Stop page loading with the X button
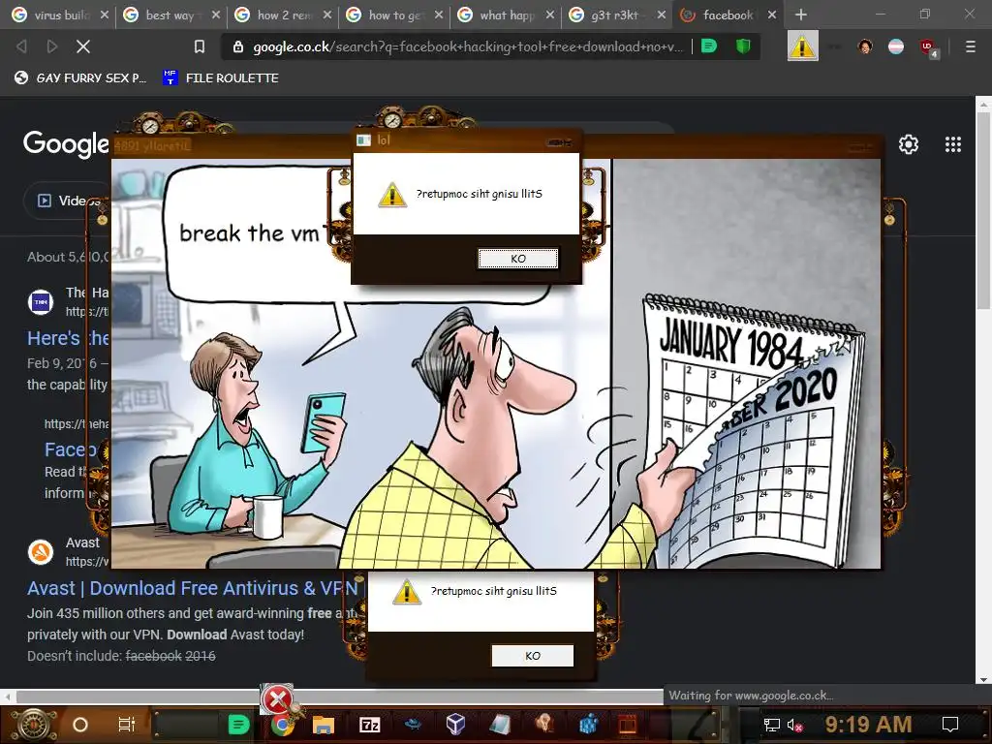The height and width of the screenshot is (744, 992). pos(83,46)
